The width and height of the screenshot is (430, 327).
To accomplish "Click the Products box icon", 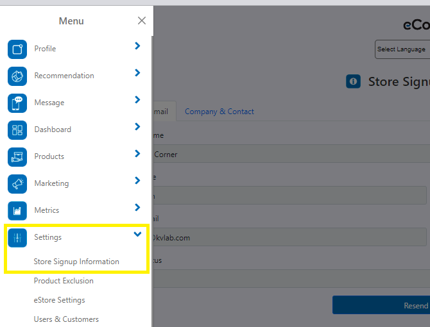I will tap(17, 157).
